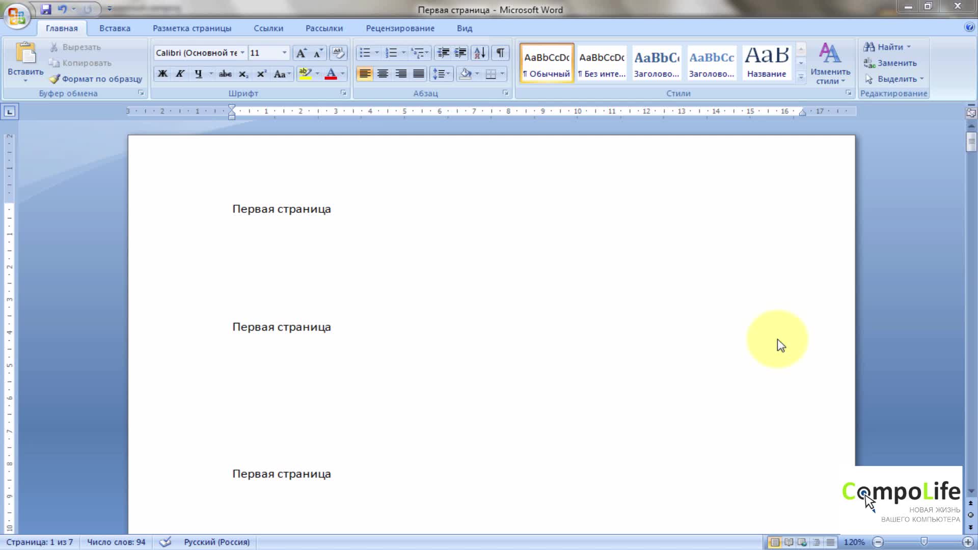
Task: Toggle align text left
Action: point(365,74)
